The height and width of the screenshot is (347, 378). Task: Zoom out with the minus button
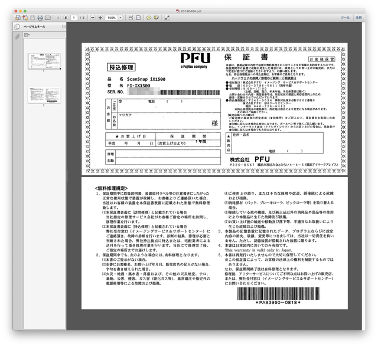(x=93, y=18)
